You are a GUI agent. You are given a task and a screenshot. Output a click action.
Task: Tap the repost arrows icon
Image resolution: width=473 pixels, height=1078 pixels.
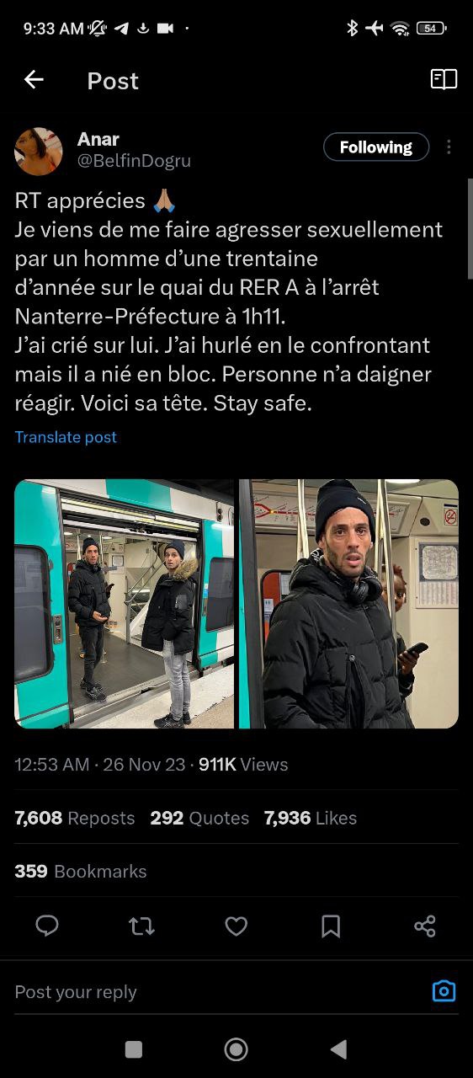141,926
